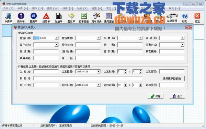Open 车辆管理 car icon

click(x=172, y=18)
